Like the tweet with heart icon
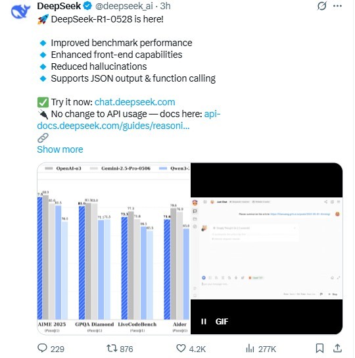 tap(181, 348)
